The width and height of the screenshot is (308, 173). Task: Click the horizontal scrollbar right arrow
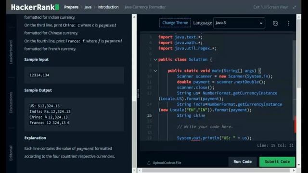[x=294, y=170]
